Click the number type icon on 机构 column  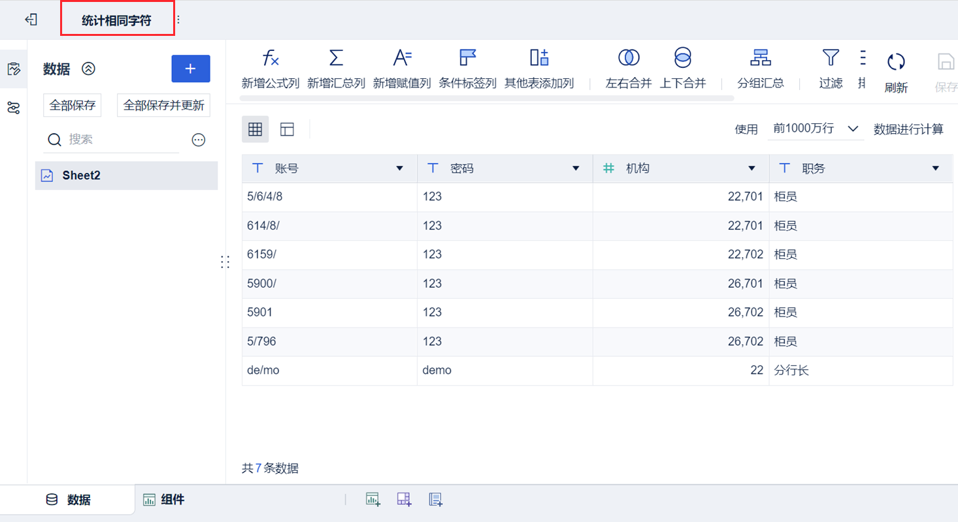point(608,168)
